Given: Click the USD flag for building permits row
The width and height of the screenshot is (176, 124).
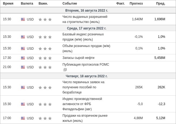Looking at the screenshot, I should point(23,19).
